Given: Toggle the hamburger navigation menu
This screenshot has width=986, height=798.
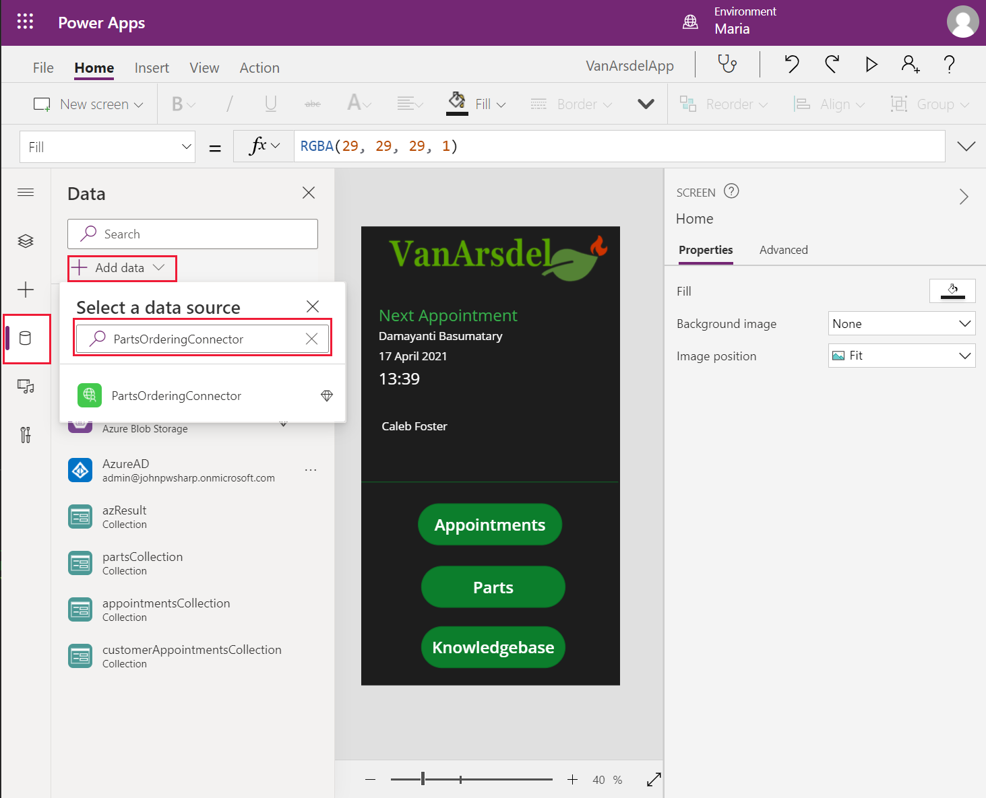Looking at the screenshot, I should coord(26,193).
